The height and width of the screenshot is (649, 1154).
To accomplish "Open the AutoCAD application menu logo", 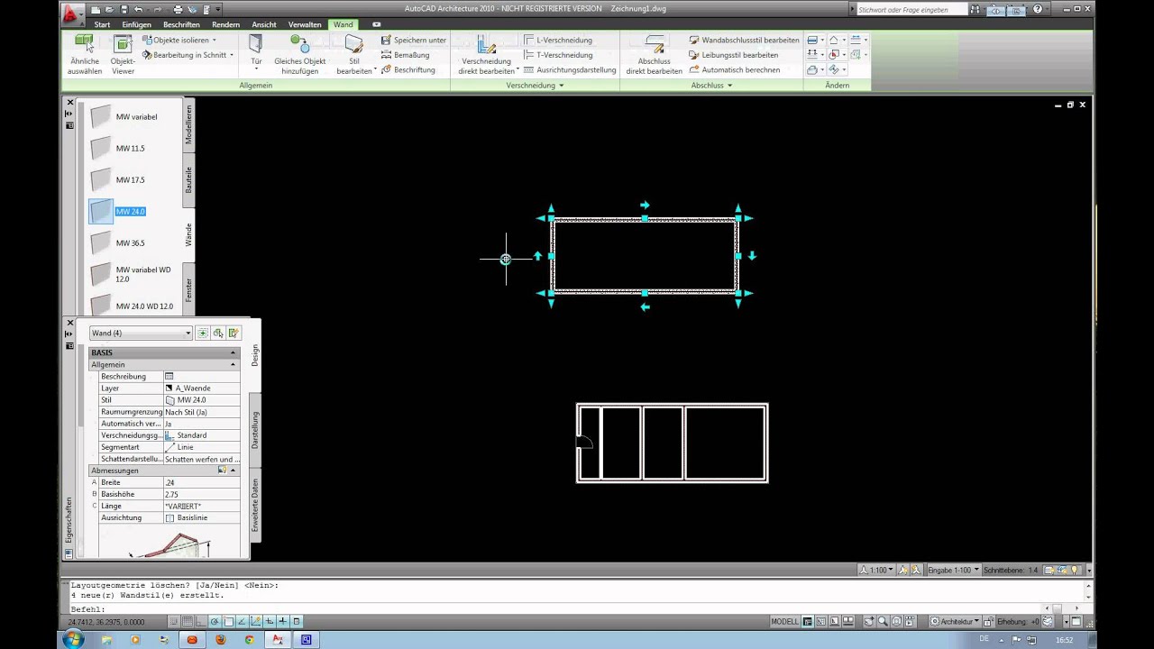I will (73, 14).
